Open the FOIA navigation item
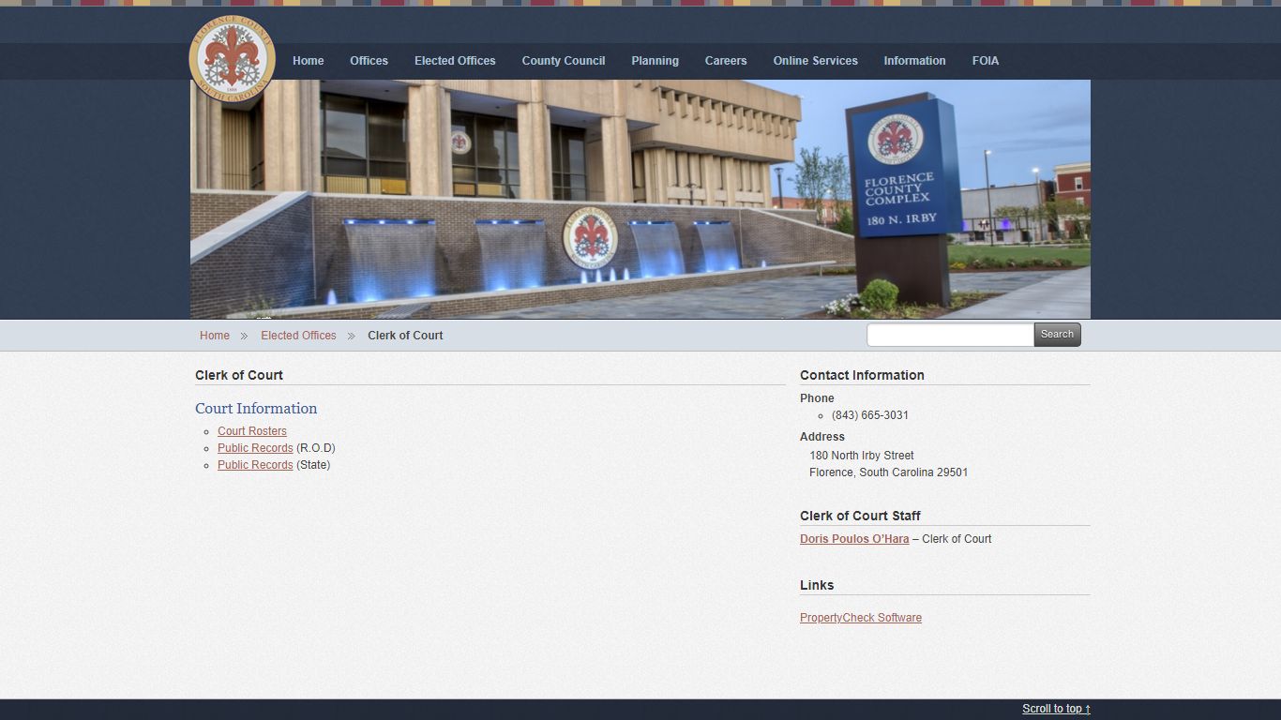1281x720 pixels. 985,61
